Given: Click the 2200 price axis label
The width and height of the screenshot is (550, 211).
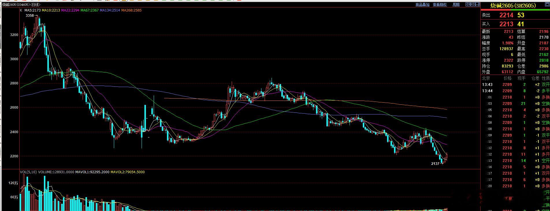Looking at the screenshot, I should coord(14,156).
